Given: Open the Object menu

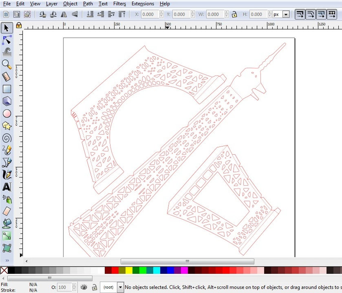Looking at the screenshot, I should click(x=70, y=4).
